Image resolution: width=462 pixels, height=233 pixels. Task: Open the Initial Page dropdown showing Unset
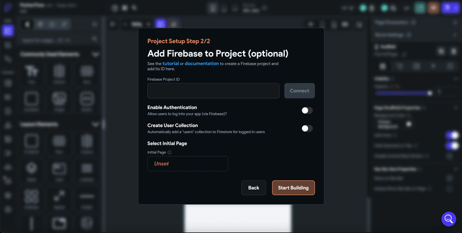click(x=188, y=164)
